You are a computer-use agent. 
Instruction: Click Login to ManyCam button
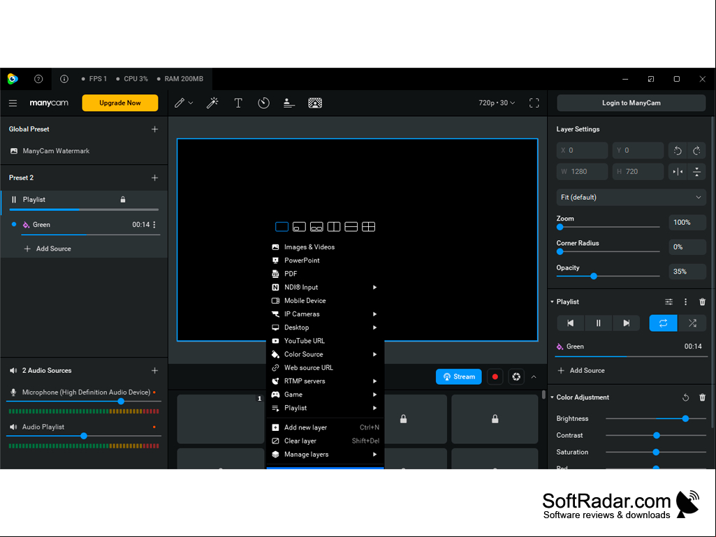point(631,103)
